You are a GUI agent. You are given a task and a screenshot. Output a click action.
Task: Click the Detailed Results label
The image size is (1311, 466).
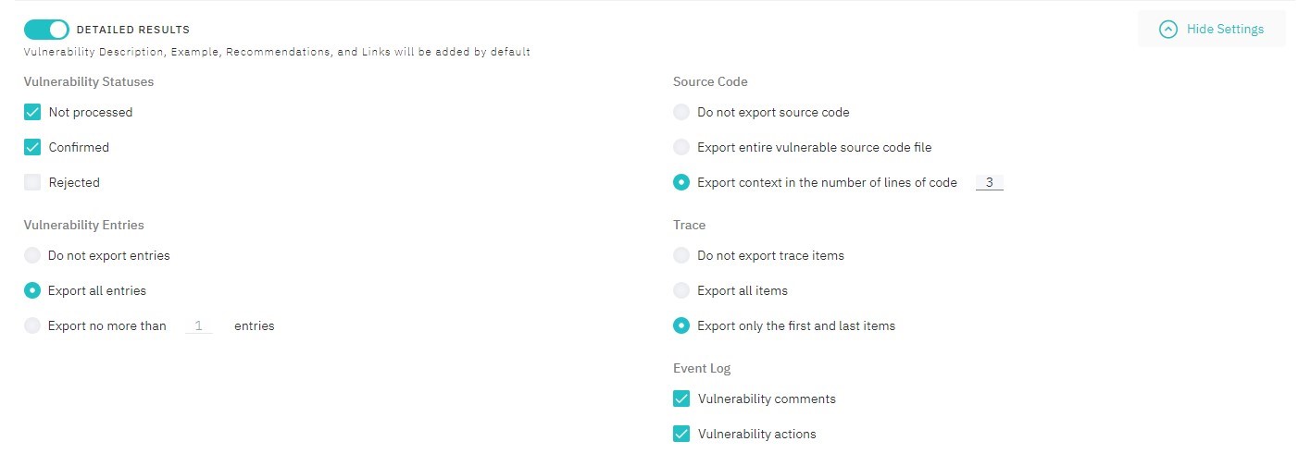(133, 30)
